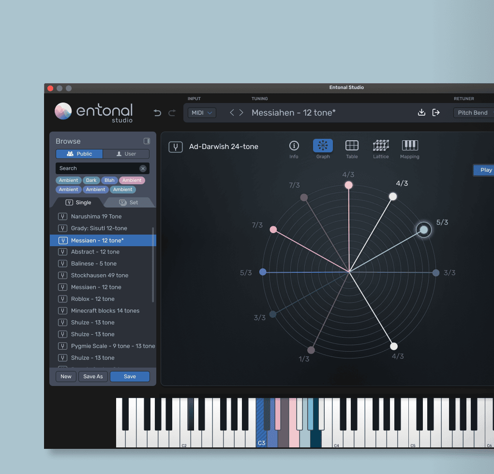Open the Info view
This screenshot has width=494, height=474.
click(x=294, y=149)
